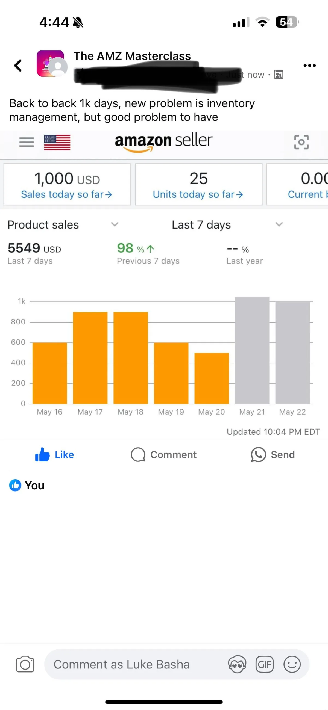The image size is (328, 710).
Task: Open Units today so far link
Action: tap(198, 194)
